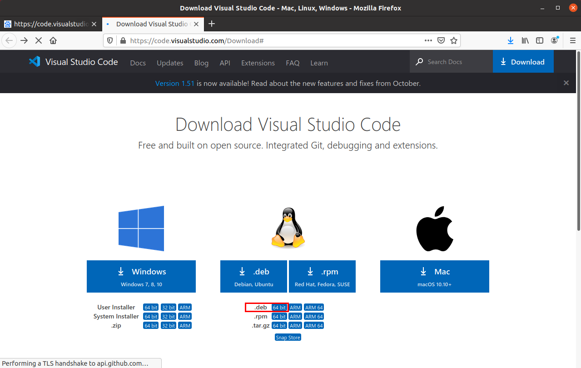Select the Download Visual Studio tab

152,24
